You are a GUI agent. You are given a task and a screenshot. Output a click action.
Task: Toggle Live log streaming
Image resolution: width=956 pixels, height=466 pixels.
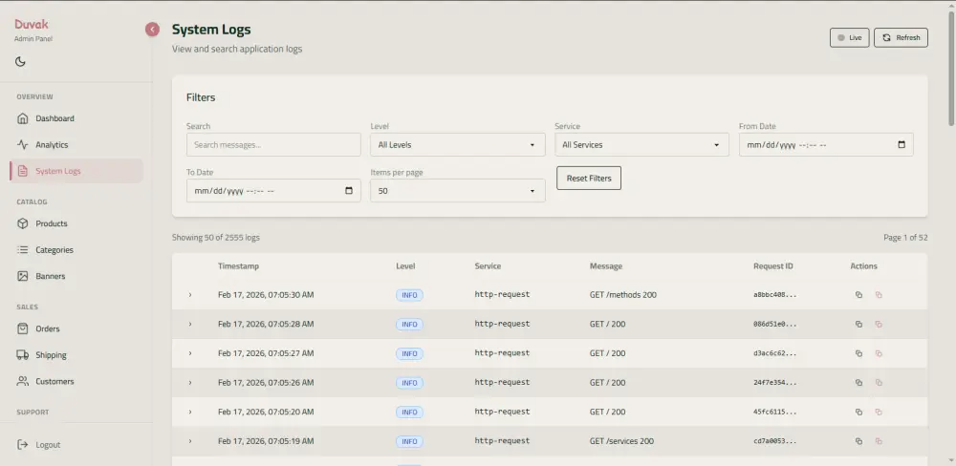(849, 37)
